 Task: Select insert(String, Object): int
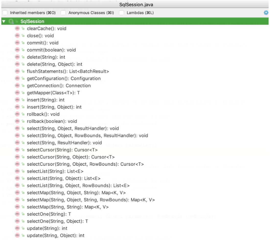54,107
